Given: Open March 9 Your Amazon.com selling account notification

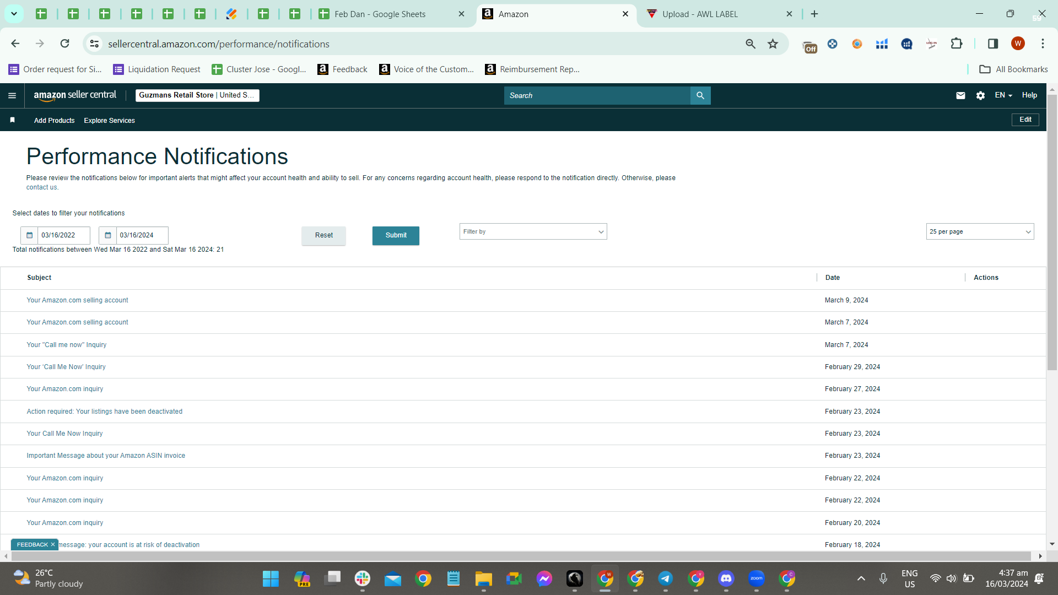Looking at the screenshot, I should click(x=77, y=300).
